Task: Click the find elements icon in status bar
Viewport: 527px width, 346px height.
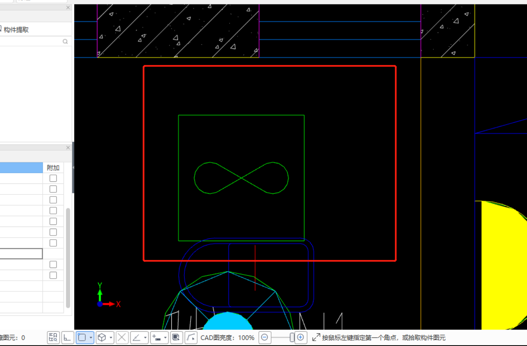Action: pyautogui.click(x=53, y=337)
